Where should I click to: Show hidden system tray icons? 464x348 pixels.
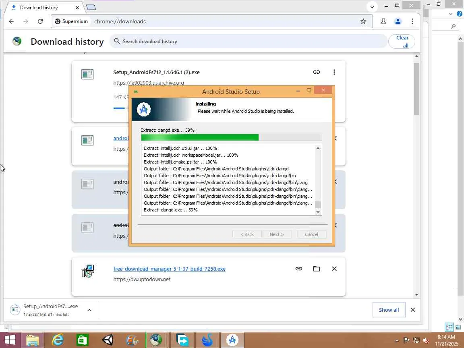(x=397, y=340)
